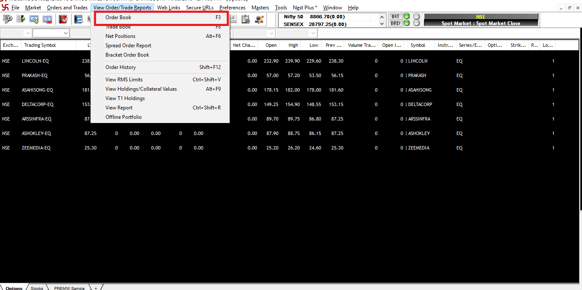Open the Tools menu
The image size is (582, 290).
[281, 8]
